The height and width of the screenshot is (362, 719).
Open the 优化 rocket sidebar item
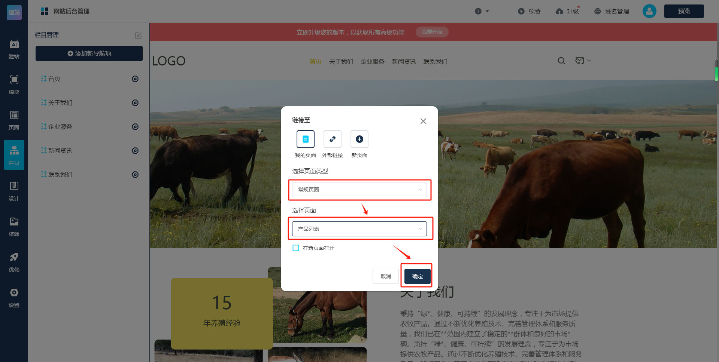pos(14,263)
